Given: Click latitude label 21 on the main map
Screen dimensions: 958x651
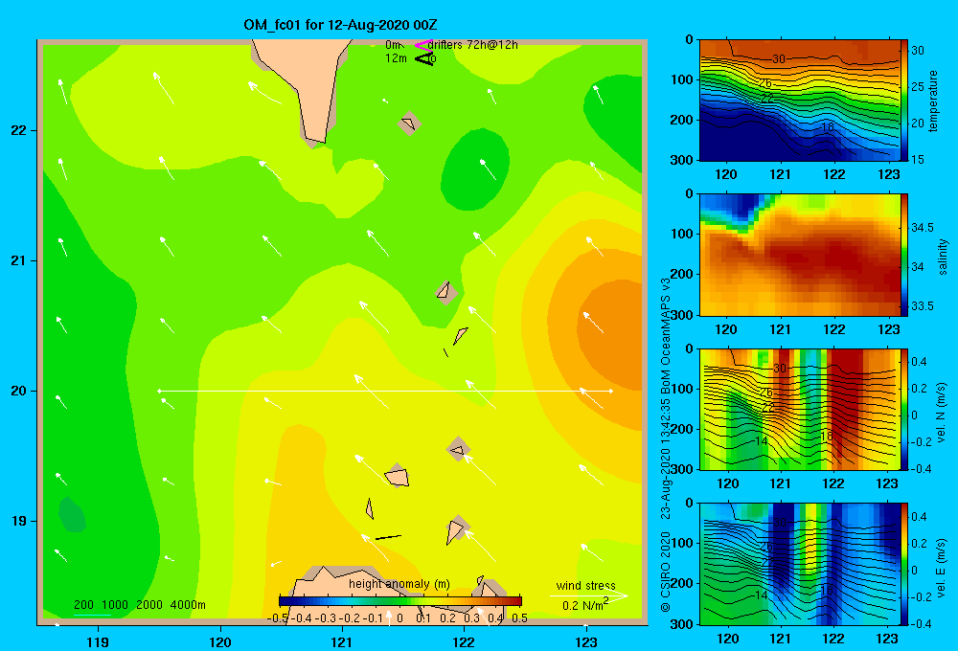Looking at the screenshot, I should [18, 260].
